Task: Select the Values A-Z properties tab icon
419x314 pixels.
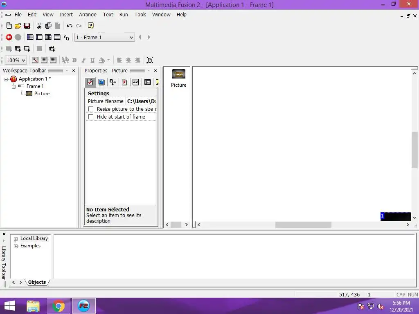Action: pos(136,82)
